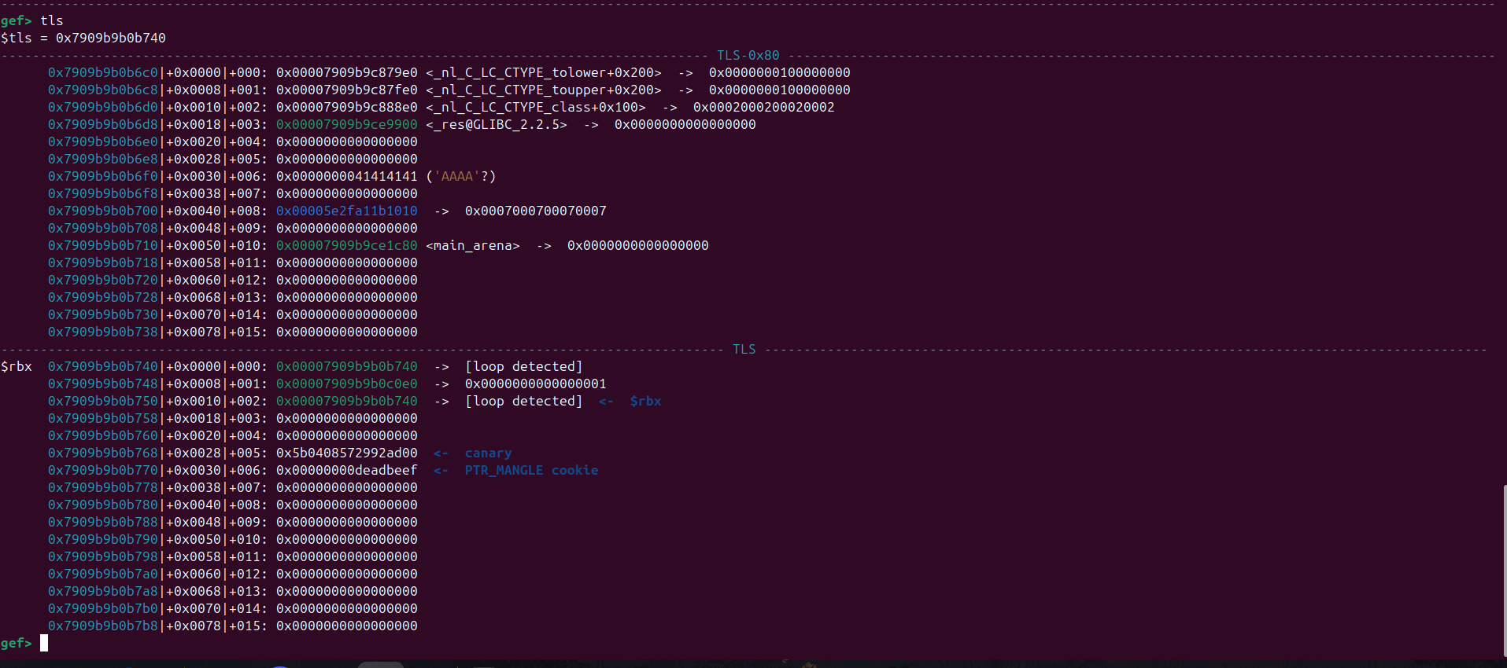Click the PTR_MANGLE cookie label

point(531,470)
